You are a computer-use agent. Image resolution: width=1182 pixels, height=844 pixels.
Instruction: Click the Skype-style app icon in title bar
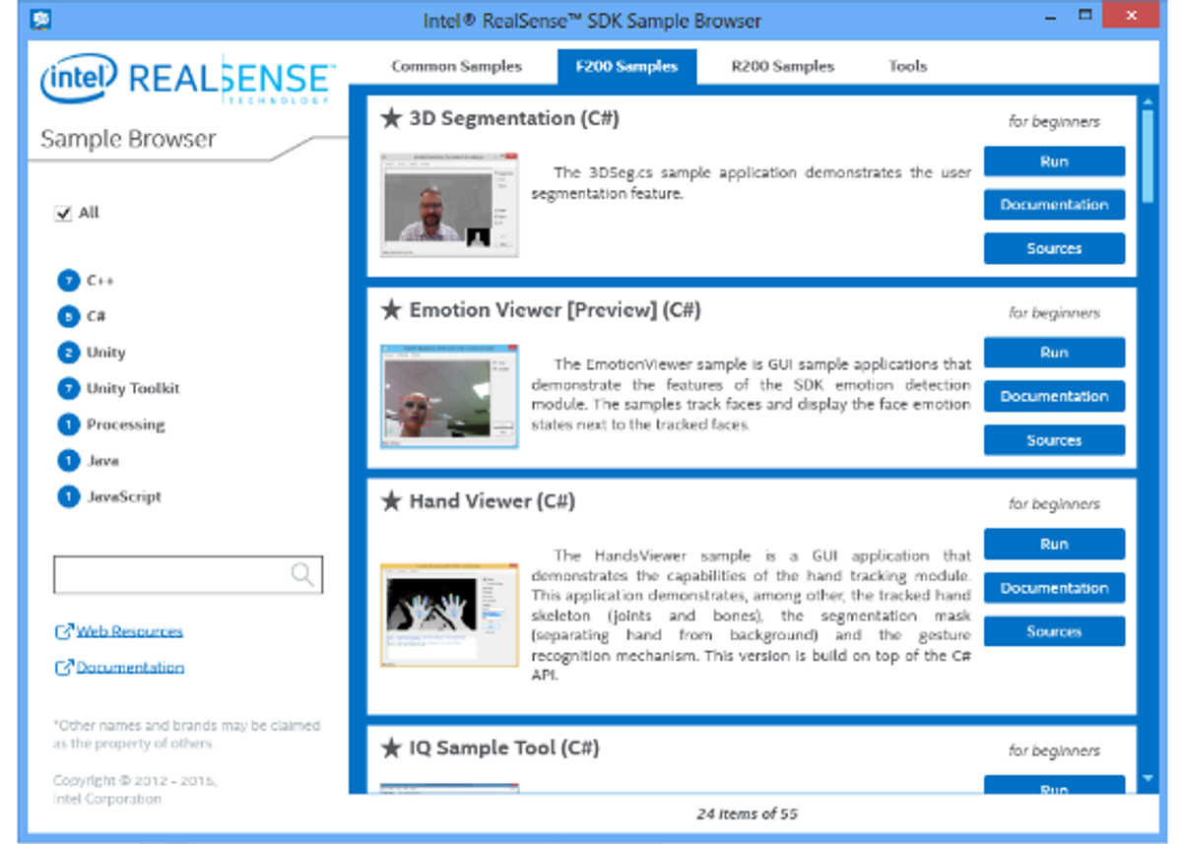point(40,18)
